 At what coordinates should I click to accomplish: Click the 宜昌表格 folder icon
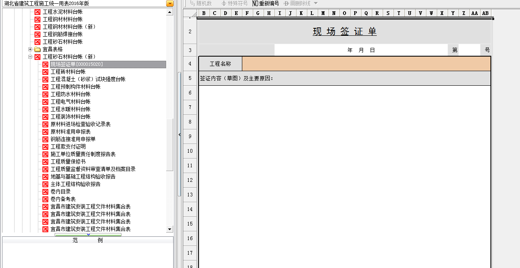point(37,49)
